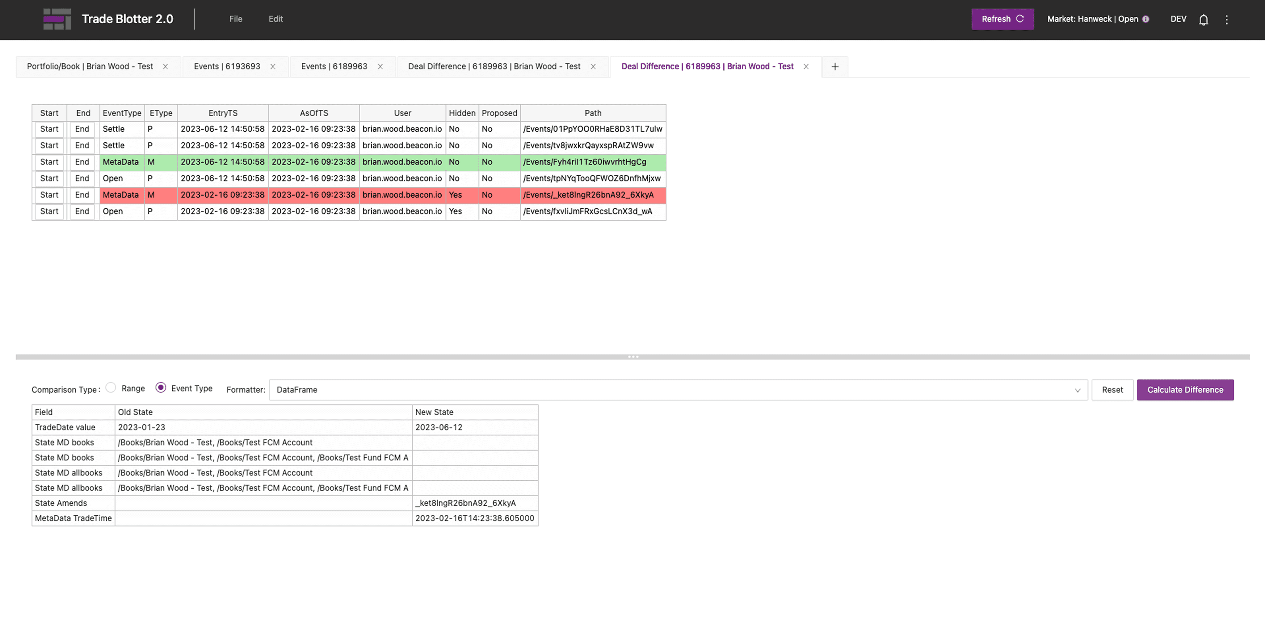This screenshot has height=635, width=1265.
Task: Open the notifications bell icon
Action: (1203, 20)
